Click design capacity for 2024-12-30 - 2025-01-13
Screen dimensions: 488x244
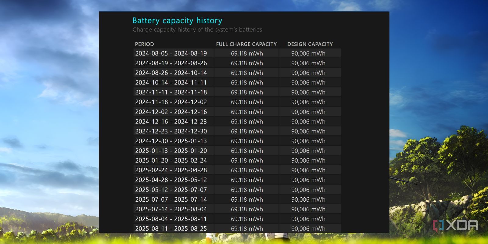tap(308, 141)
